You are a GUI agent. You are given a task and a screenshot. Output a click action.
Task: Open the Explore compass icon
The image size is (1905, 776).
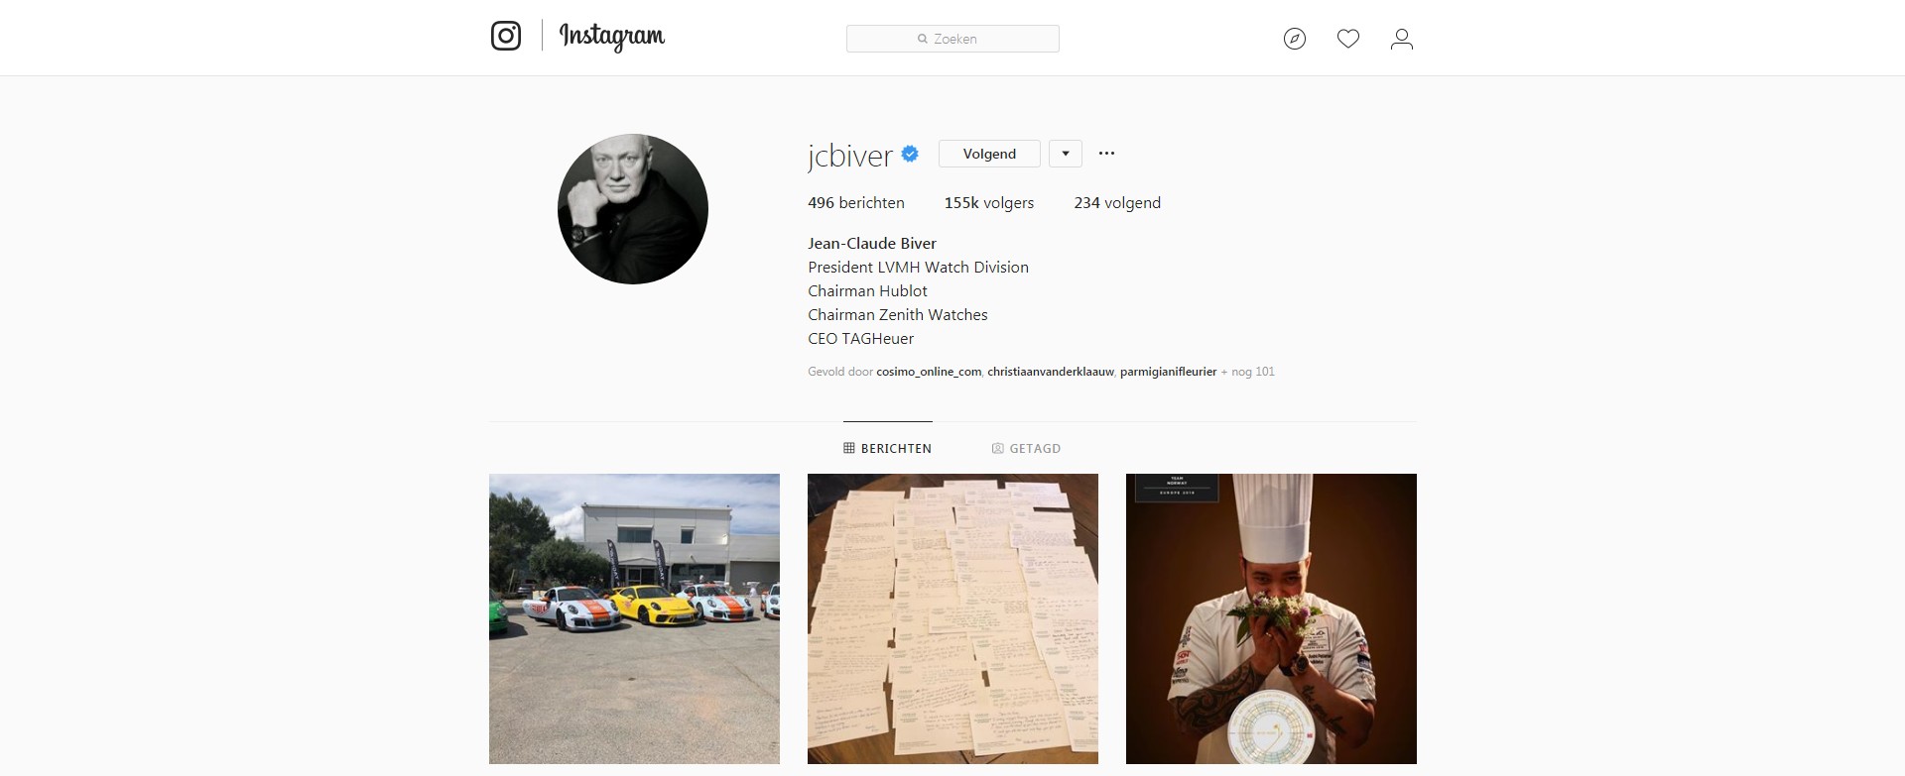pos(1295,39)
